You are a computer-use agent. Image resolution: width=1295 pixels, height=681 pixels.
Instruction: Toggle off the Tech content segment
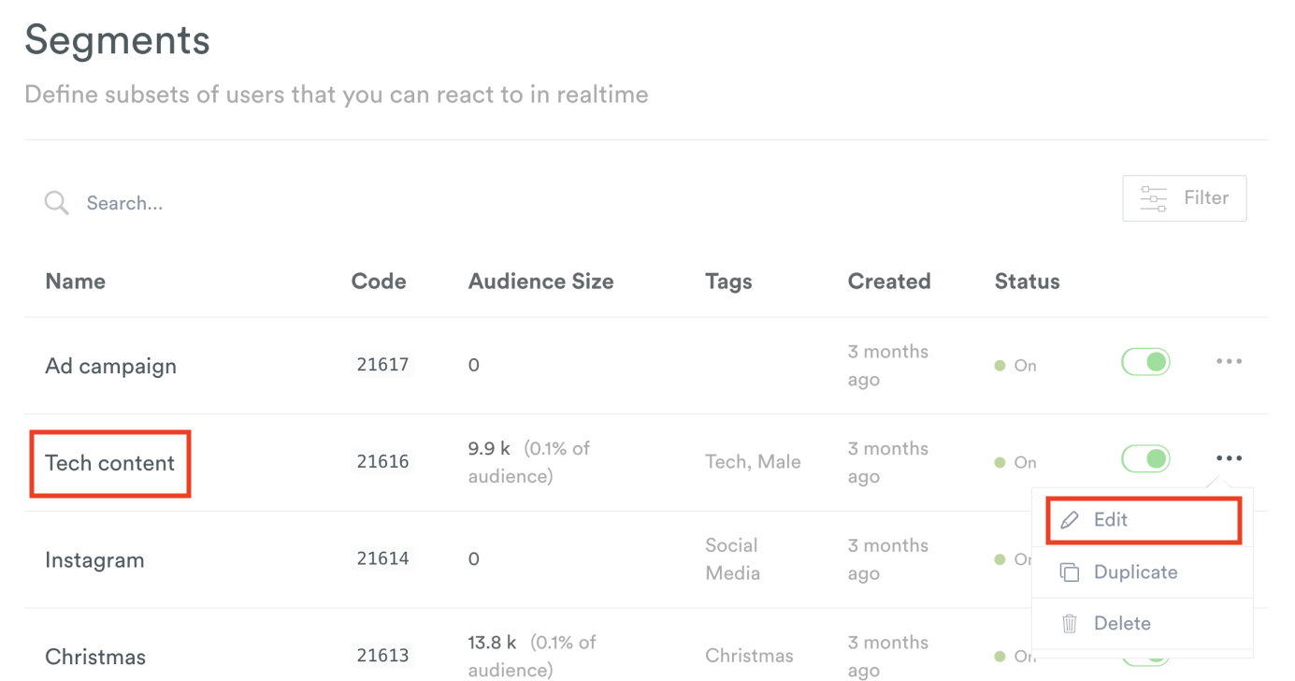pyautogui.click(x=1146, y=458)
